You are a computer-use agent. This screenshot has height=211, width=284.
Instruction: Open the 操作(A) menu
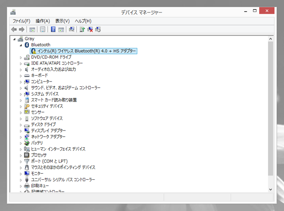(x=43, y=21)
